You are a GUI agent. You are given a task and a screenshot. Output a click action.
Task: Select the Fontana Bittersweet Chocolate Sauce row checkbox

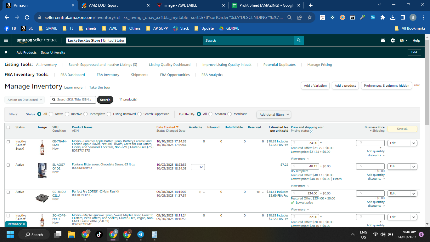tap(8, 165)
